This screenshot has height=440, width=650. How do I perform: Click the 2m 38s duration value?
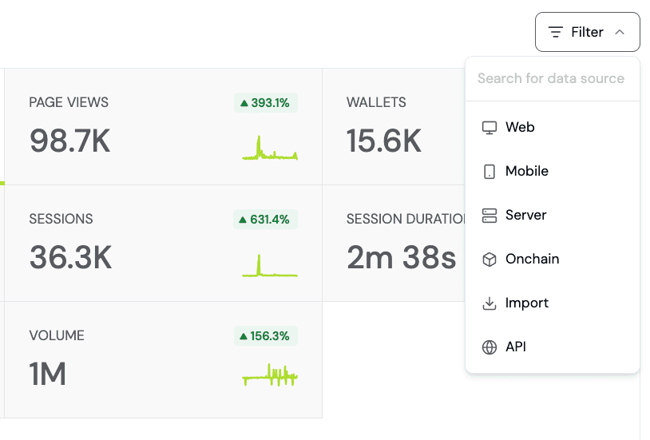pyautogui.click(x=402, y=257)
